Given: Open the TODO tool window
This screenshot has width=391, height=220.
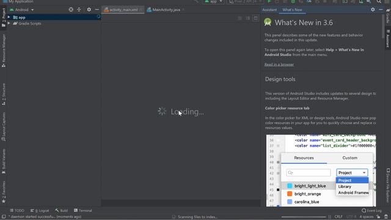Looking at the screenshot, I should click(17, 210).
